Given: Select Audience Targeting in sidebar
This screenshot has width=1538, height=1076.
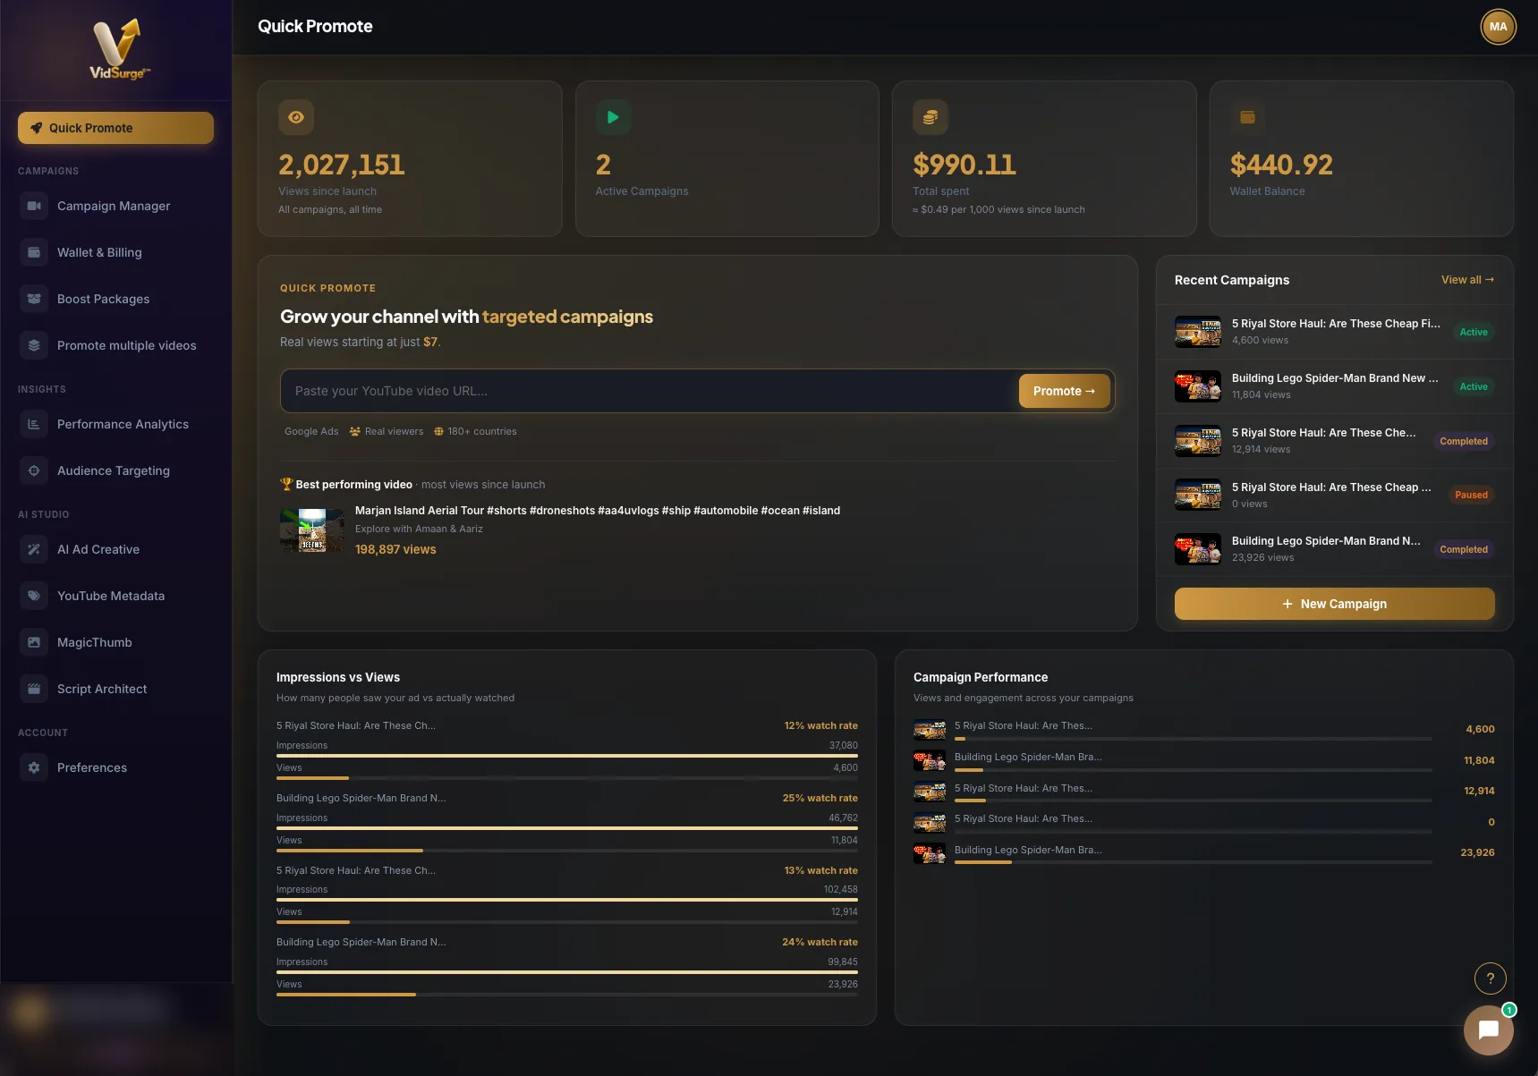Looking at the screenshot, I should [x=115, y=470].
